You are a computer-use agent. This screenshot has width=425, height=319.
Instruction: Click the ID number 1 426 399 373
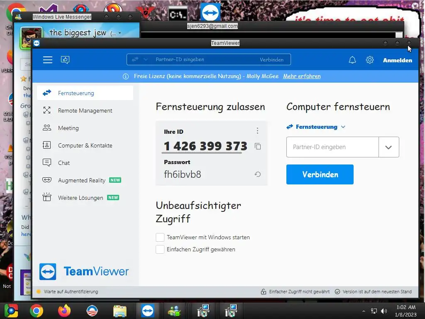(205, 146)
